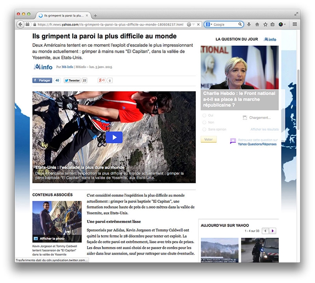Go to the Home page icon

257,24
